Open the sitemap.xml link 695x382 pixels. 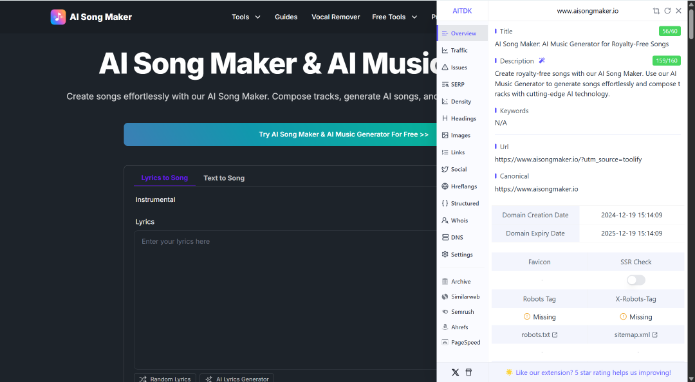(x=636, y=334)
